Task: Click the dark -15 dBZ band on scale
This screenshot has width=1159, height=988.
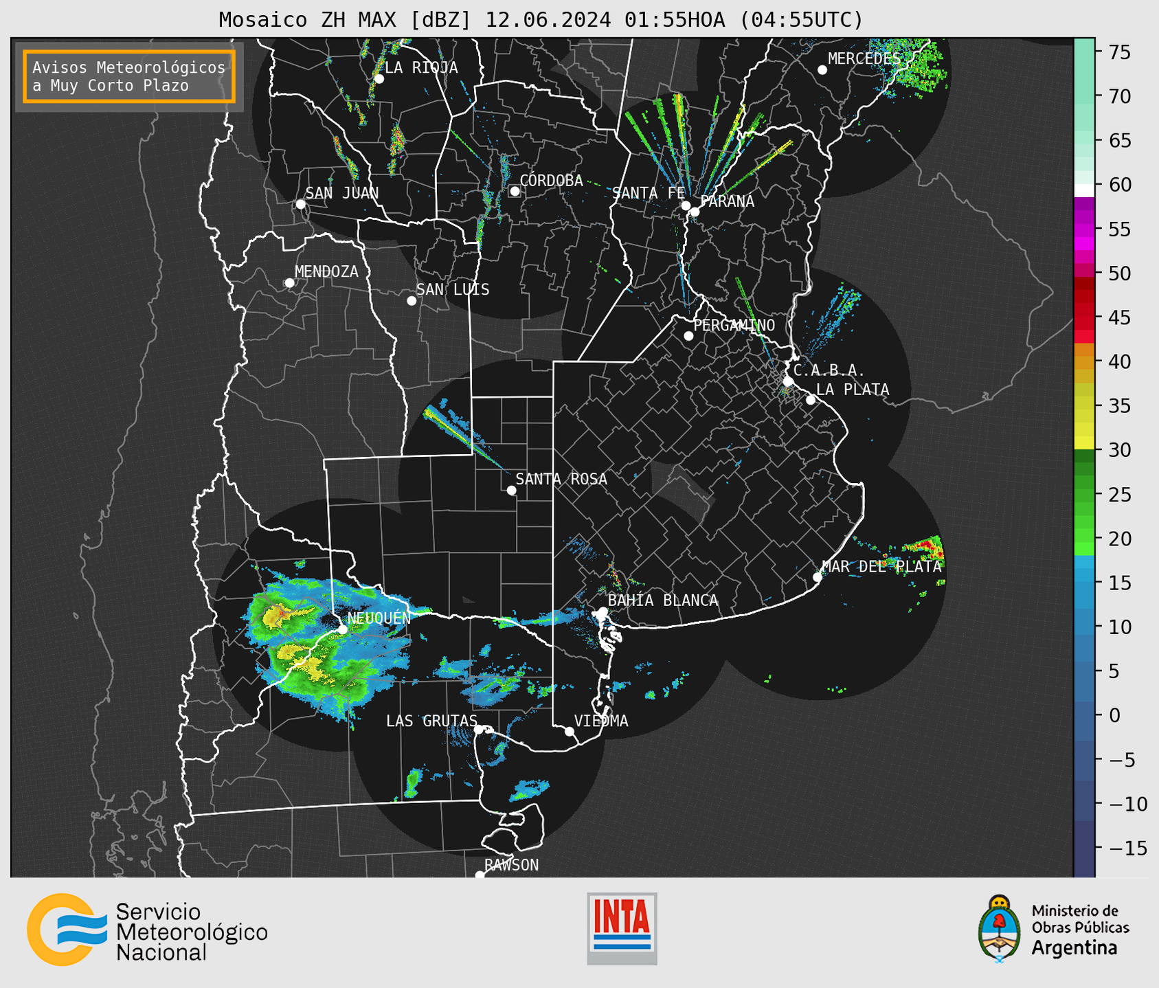Action: (x=1084, y=848)
